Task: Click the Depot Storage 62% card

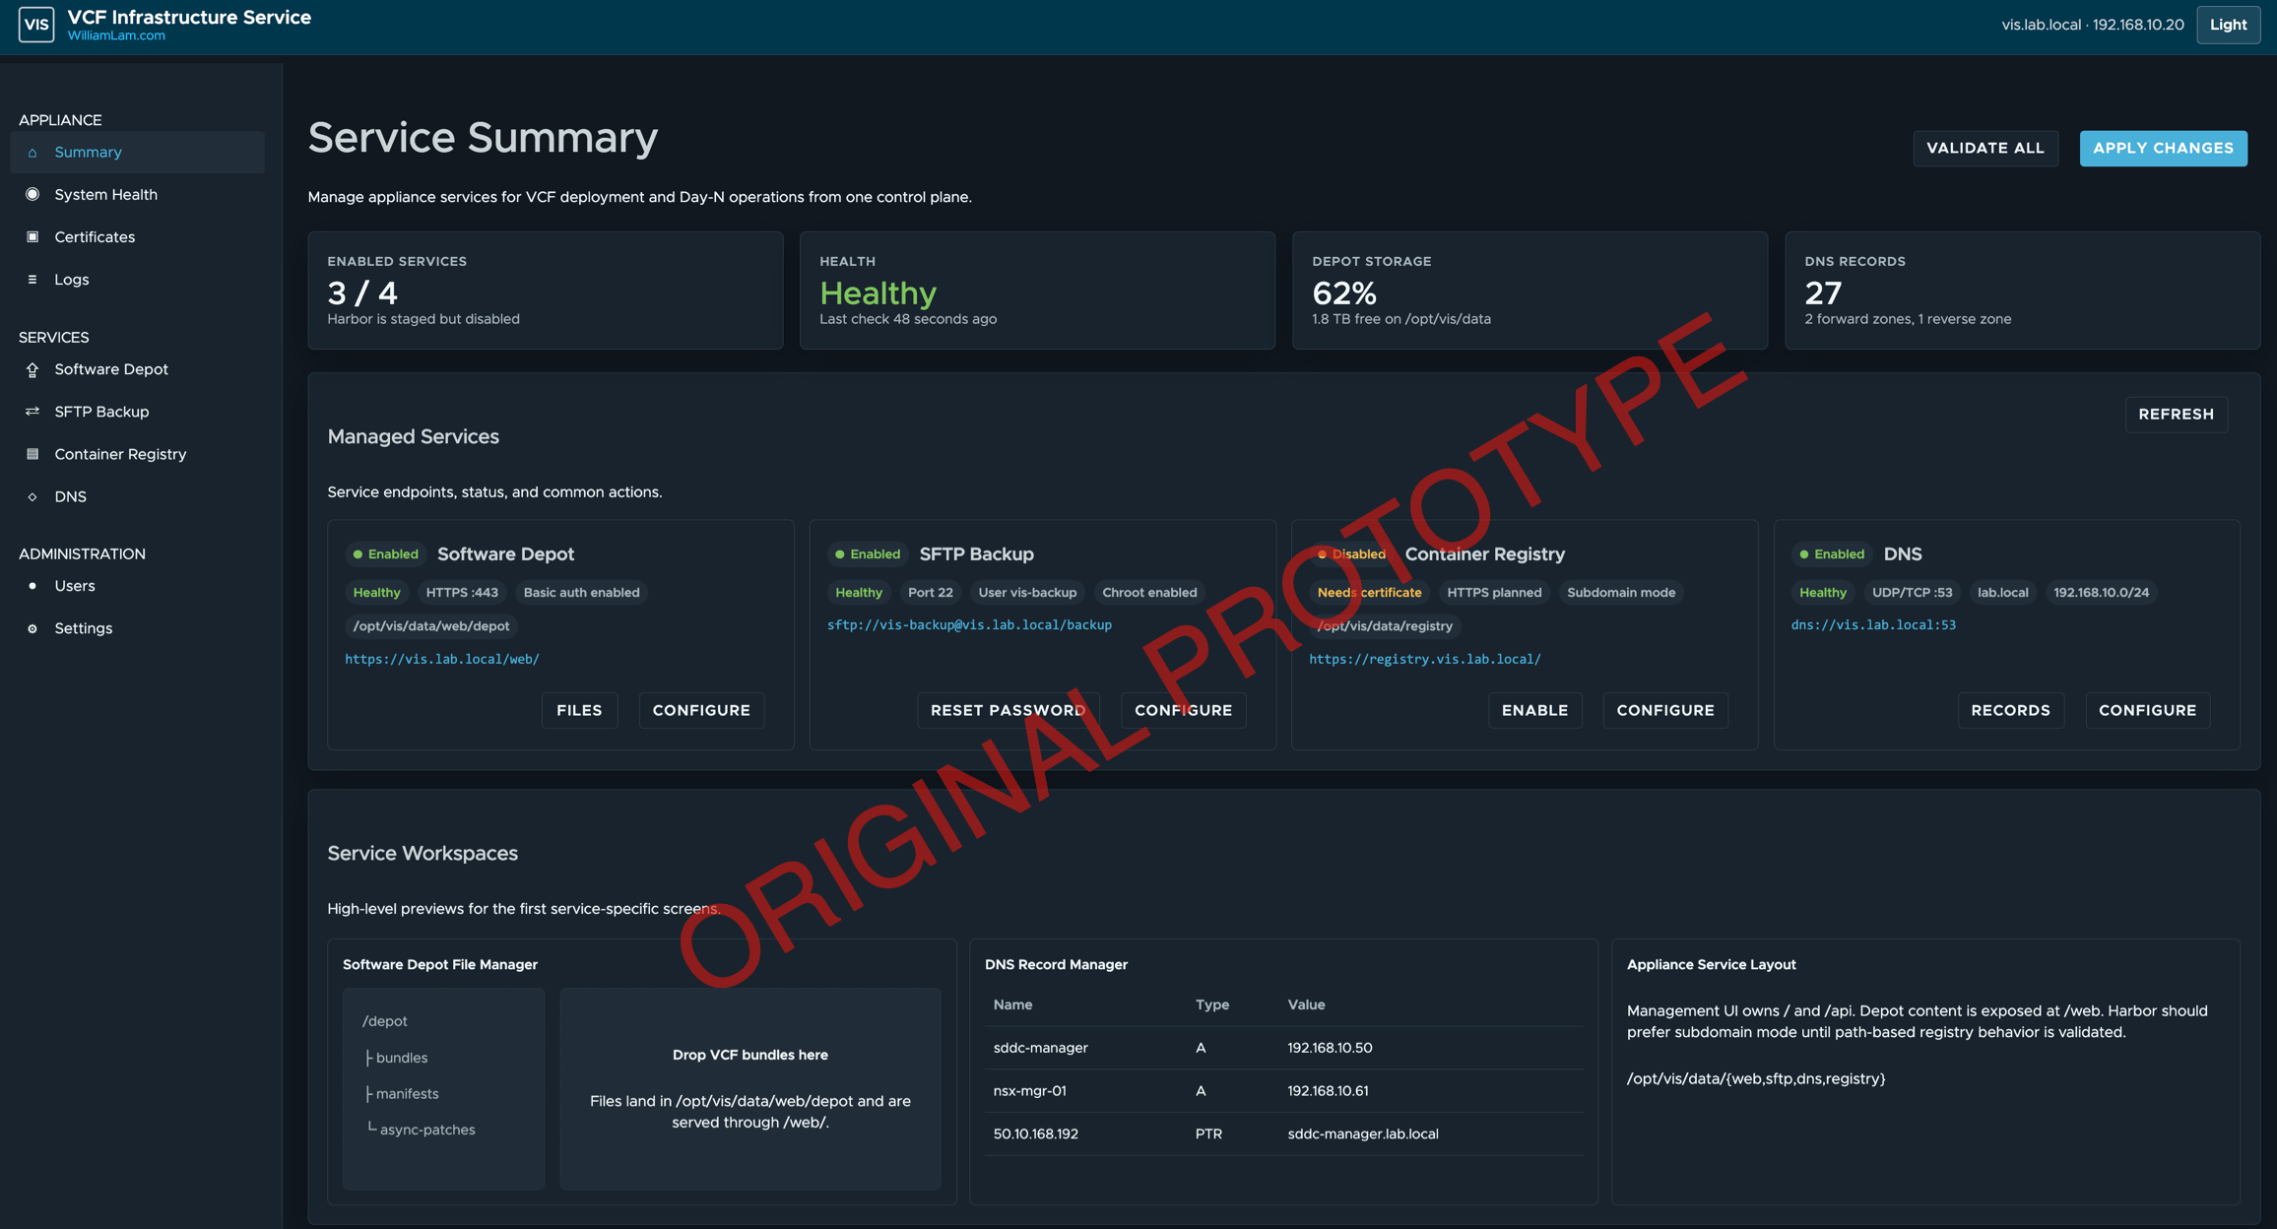Action: coord(1529,291)
